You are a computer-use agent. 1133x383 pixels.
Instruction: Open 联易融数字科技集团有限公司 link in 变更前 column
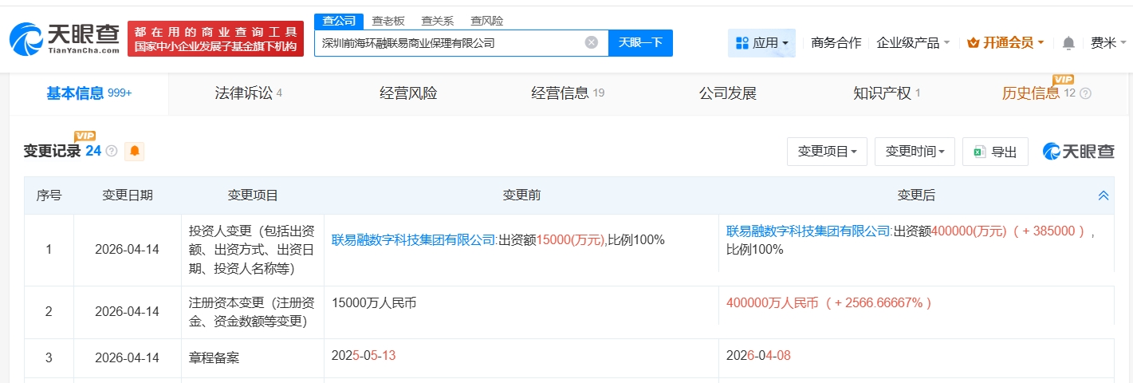point(413,239)
